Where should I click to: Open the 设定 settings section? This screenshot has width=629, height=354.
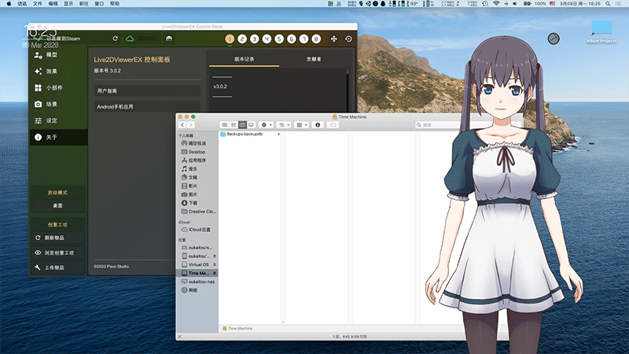point(58,121)
